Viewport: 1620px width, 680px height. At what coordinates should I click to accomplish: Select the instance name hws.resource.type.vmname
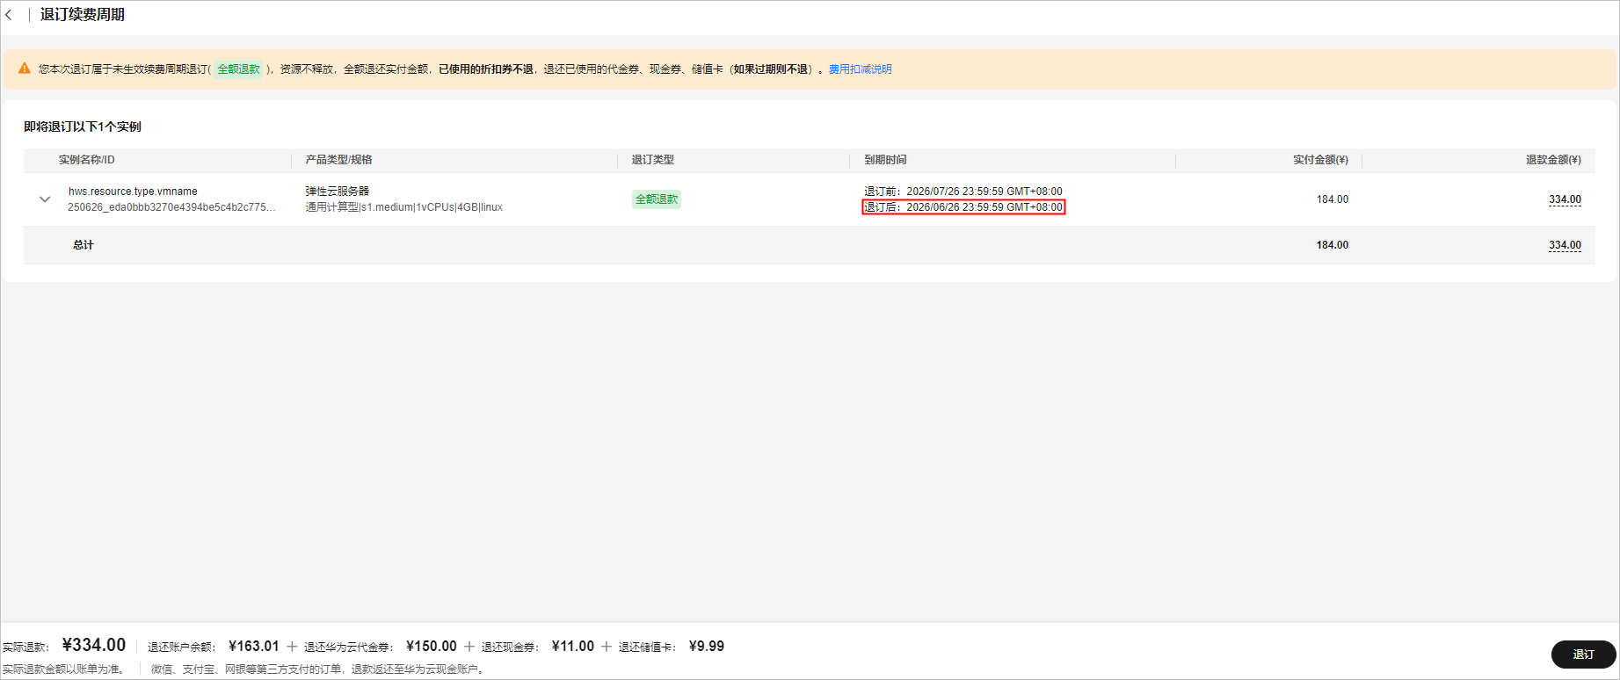133,192
